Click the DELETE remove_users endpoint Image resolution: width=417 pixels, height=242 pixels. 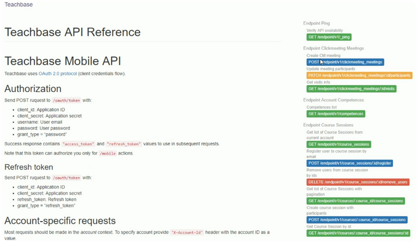(x=358, y=182)
